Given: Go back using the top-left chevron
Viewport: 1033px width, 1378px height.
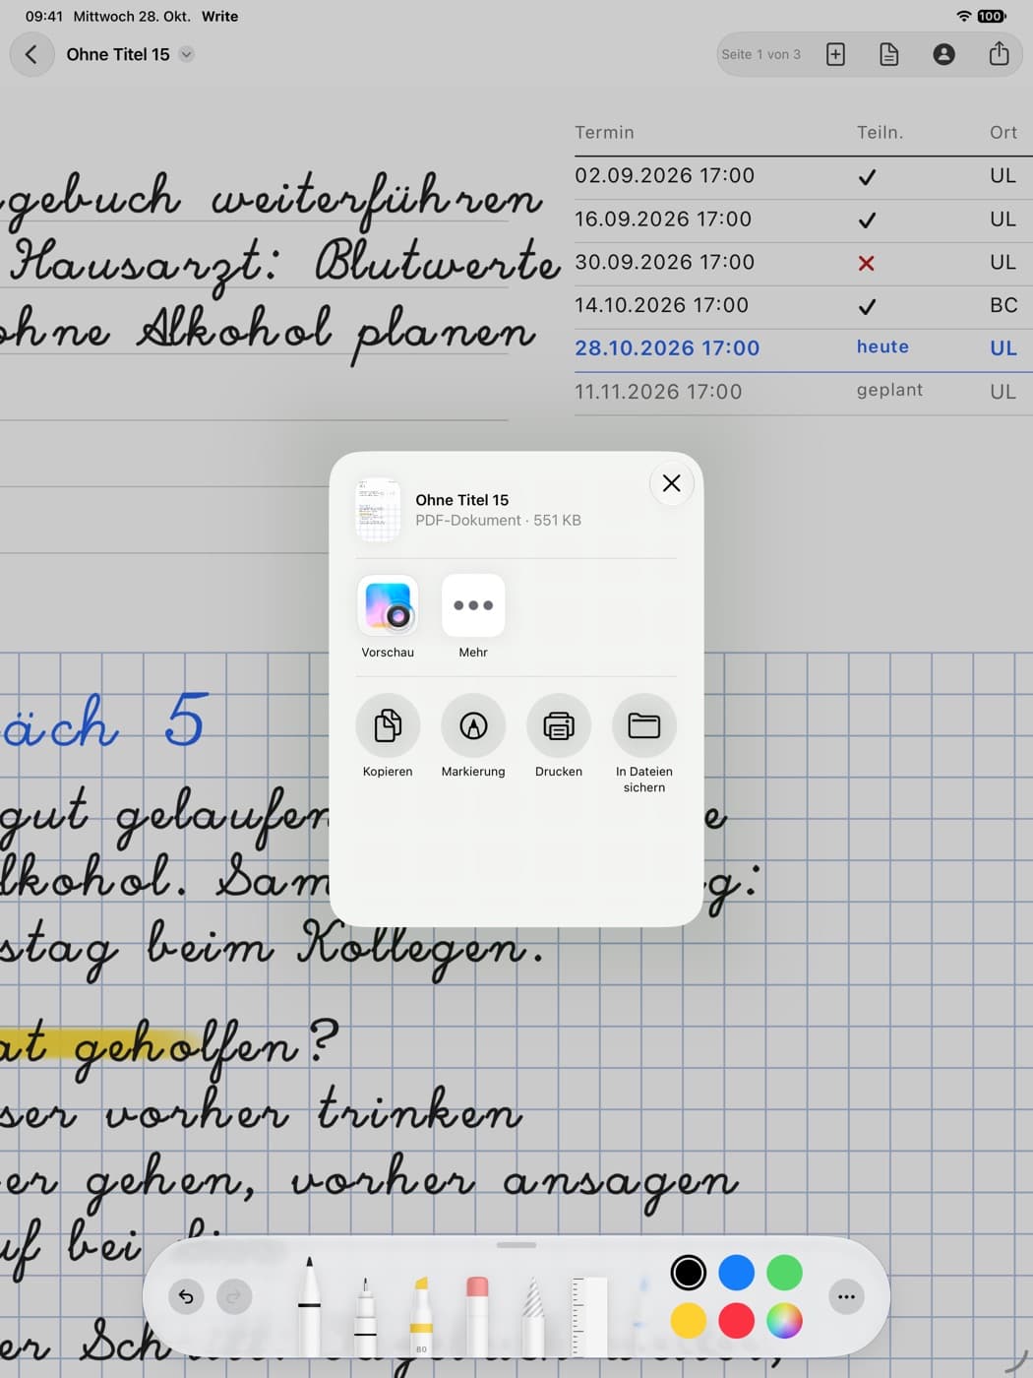Looking at the screenshot, I should pos(31,55).
